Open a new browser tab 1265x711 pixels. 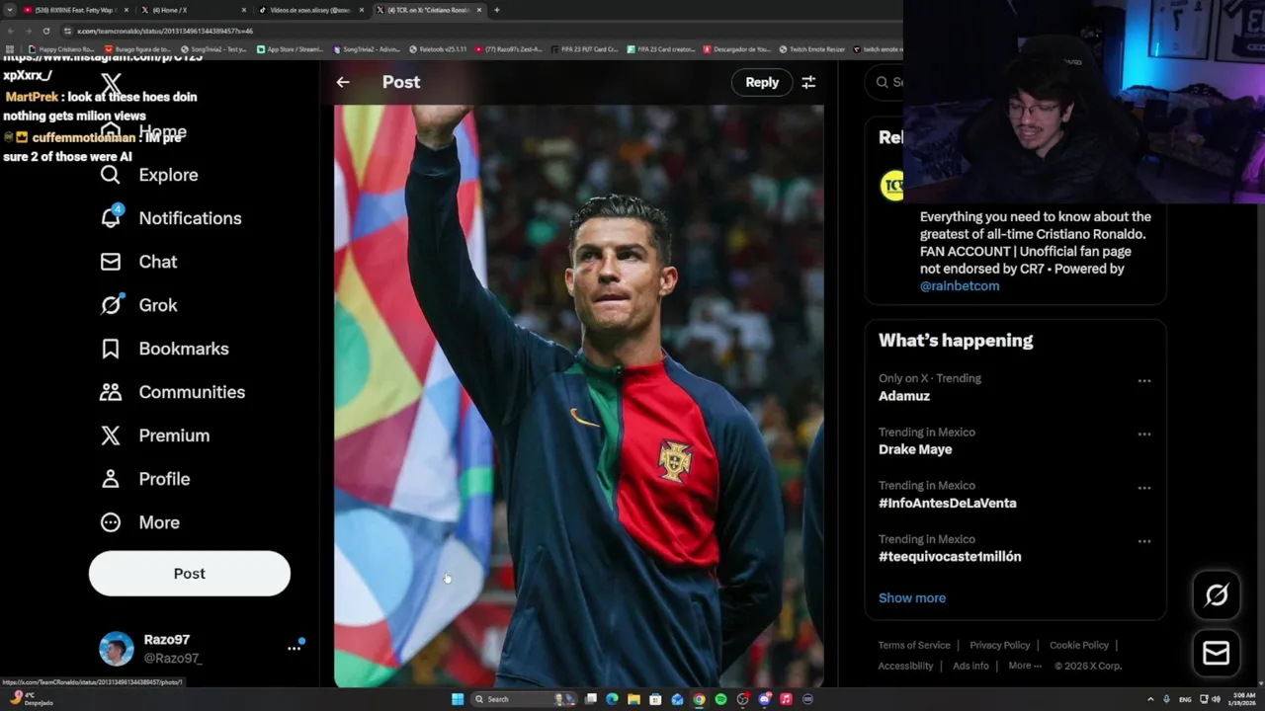coord(496,10)
